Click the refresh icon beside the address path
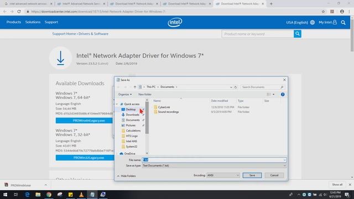This screenshot has width=354, height=199. click(x=236, y=87)
